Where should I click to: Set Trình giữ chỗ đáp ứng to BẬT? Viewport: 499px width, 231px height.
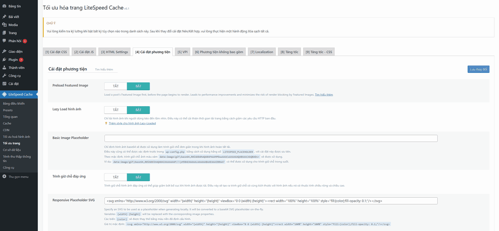(x=138, y=177)
